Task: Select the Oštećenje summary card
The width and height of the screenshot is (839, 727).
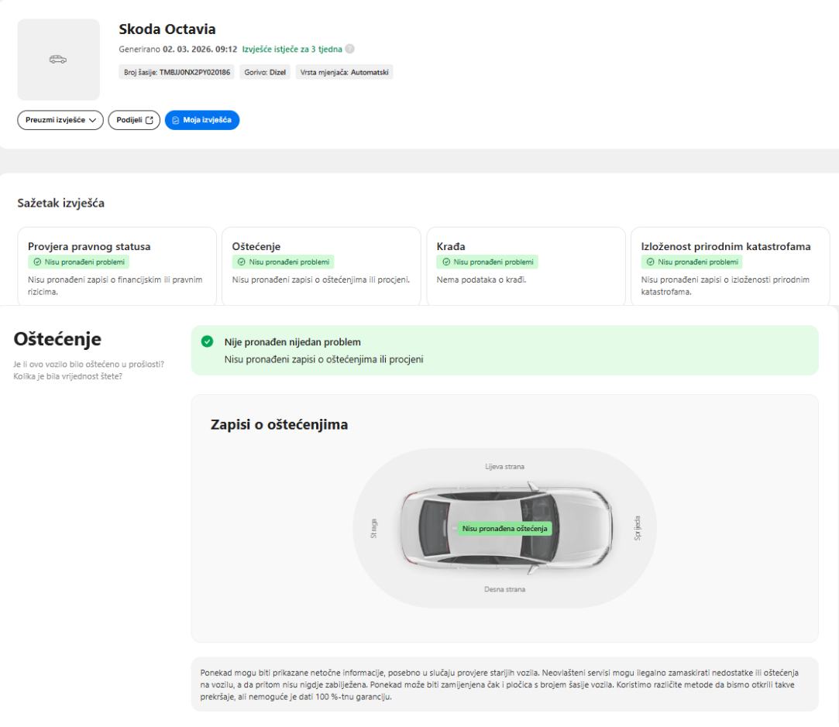Action: point(322,266)
